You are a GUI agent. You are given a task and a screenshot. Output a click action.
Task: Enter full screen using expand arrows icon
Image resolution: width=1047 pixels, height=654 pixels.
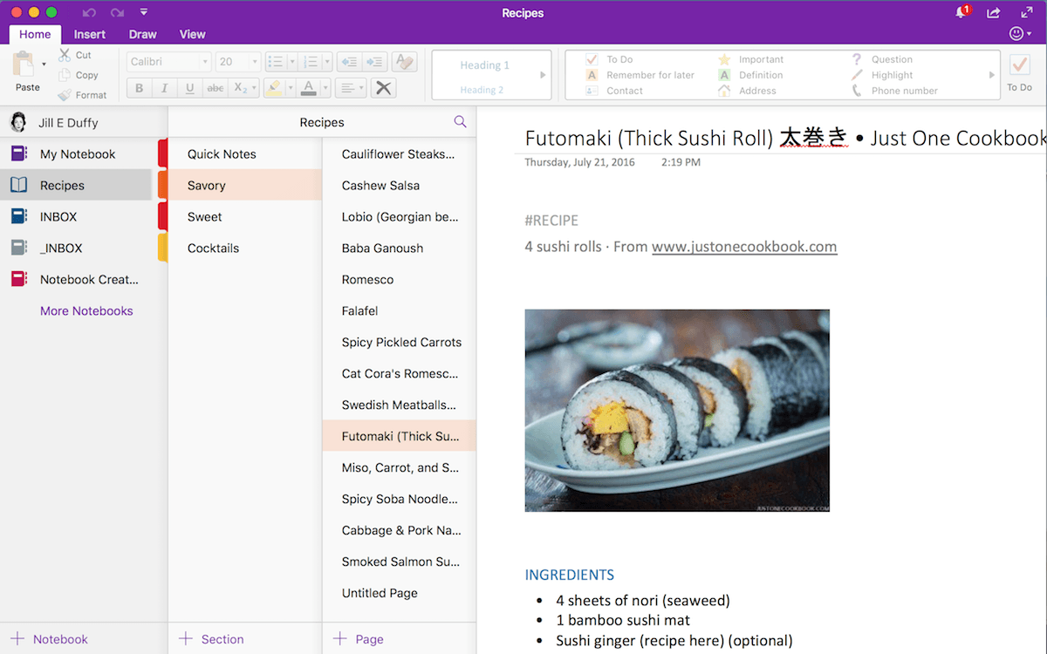coord(1027,12)
